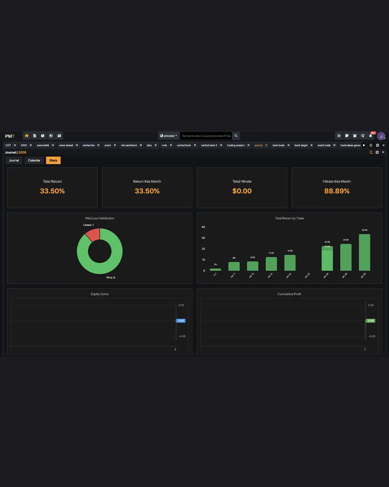
Task: Open the Journal sub-view button
Action: coord(14,161)
